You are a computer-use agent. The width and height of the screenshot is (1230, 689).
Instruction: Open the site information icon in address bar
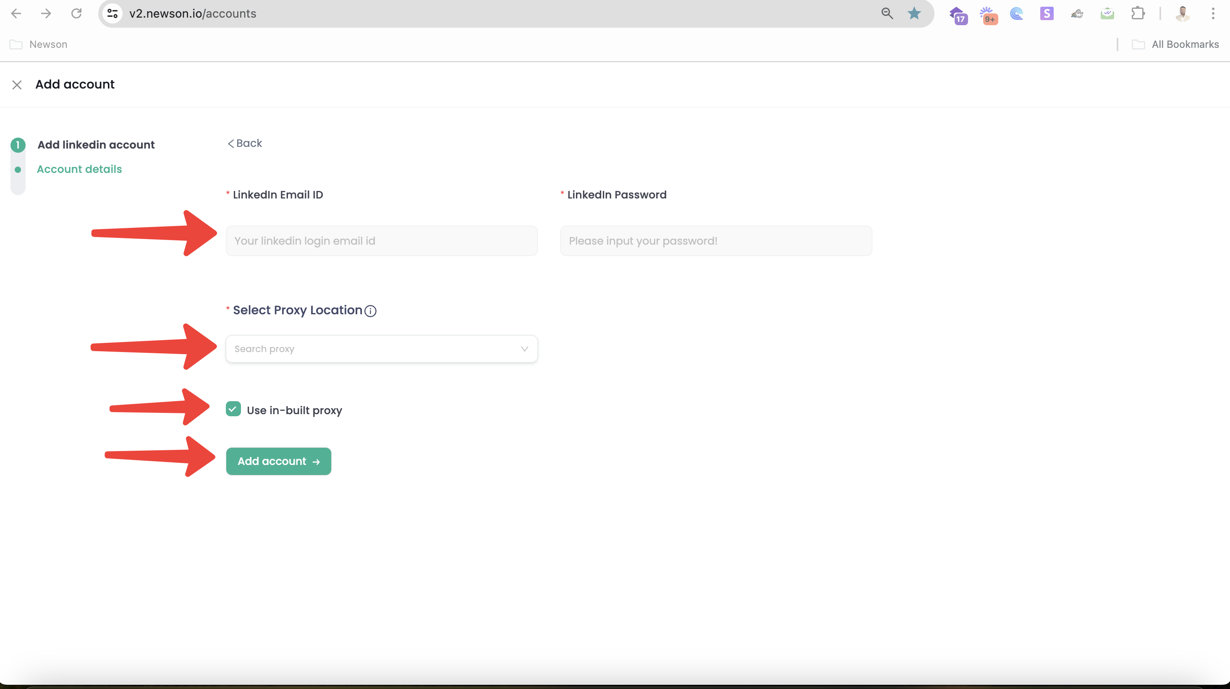[x=112, y=13]
